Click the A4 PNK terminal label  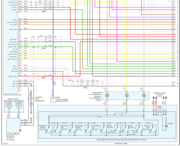(105, 89)
